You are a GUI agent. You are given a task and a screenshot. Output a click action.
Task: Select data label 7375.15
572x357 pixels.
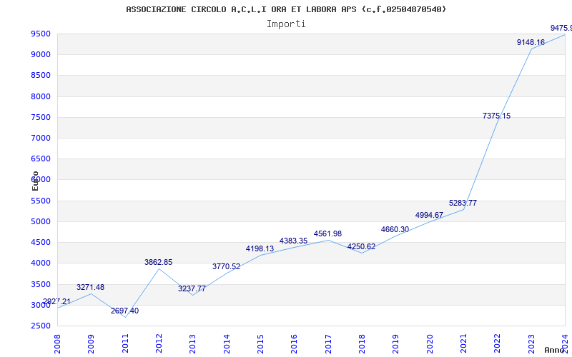pyautogui.click(x=496, y=116)
